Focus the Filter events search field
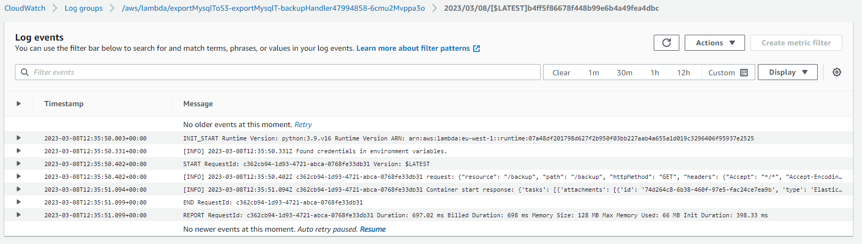The image size is (862, 244). point(278,72)
